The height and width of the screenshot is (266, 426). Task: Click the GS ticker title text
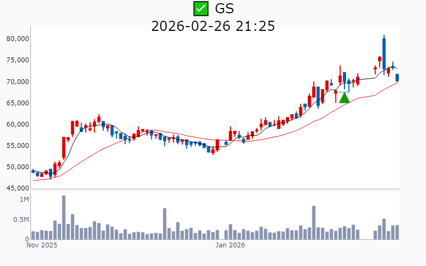click(224, 9)
